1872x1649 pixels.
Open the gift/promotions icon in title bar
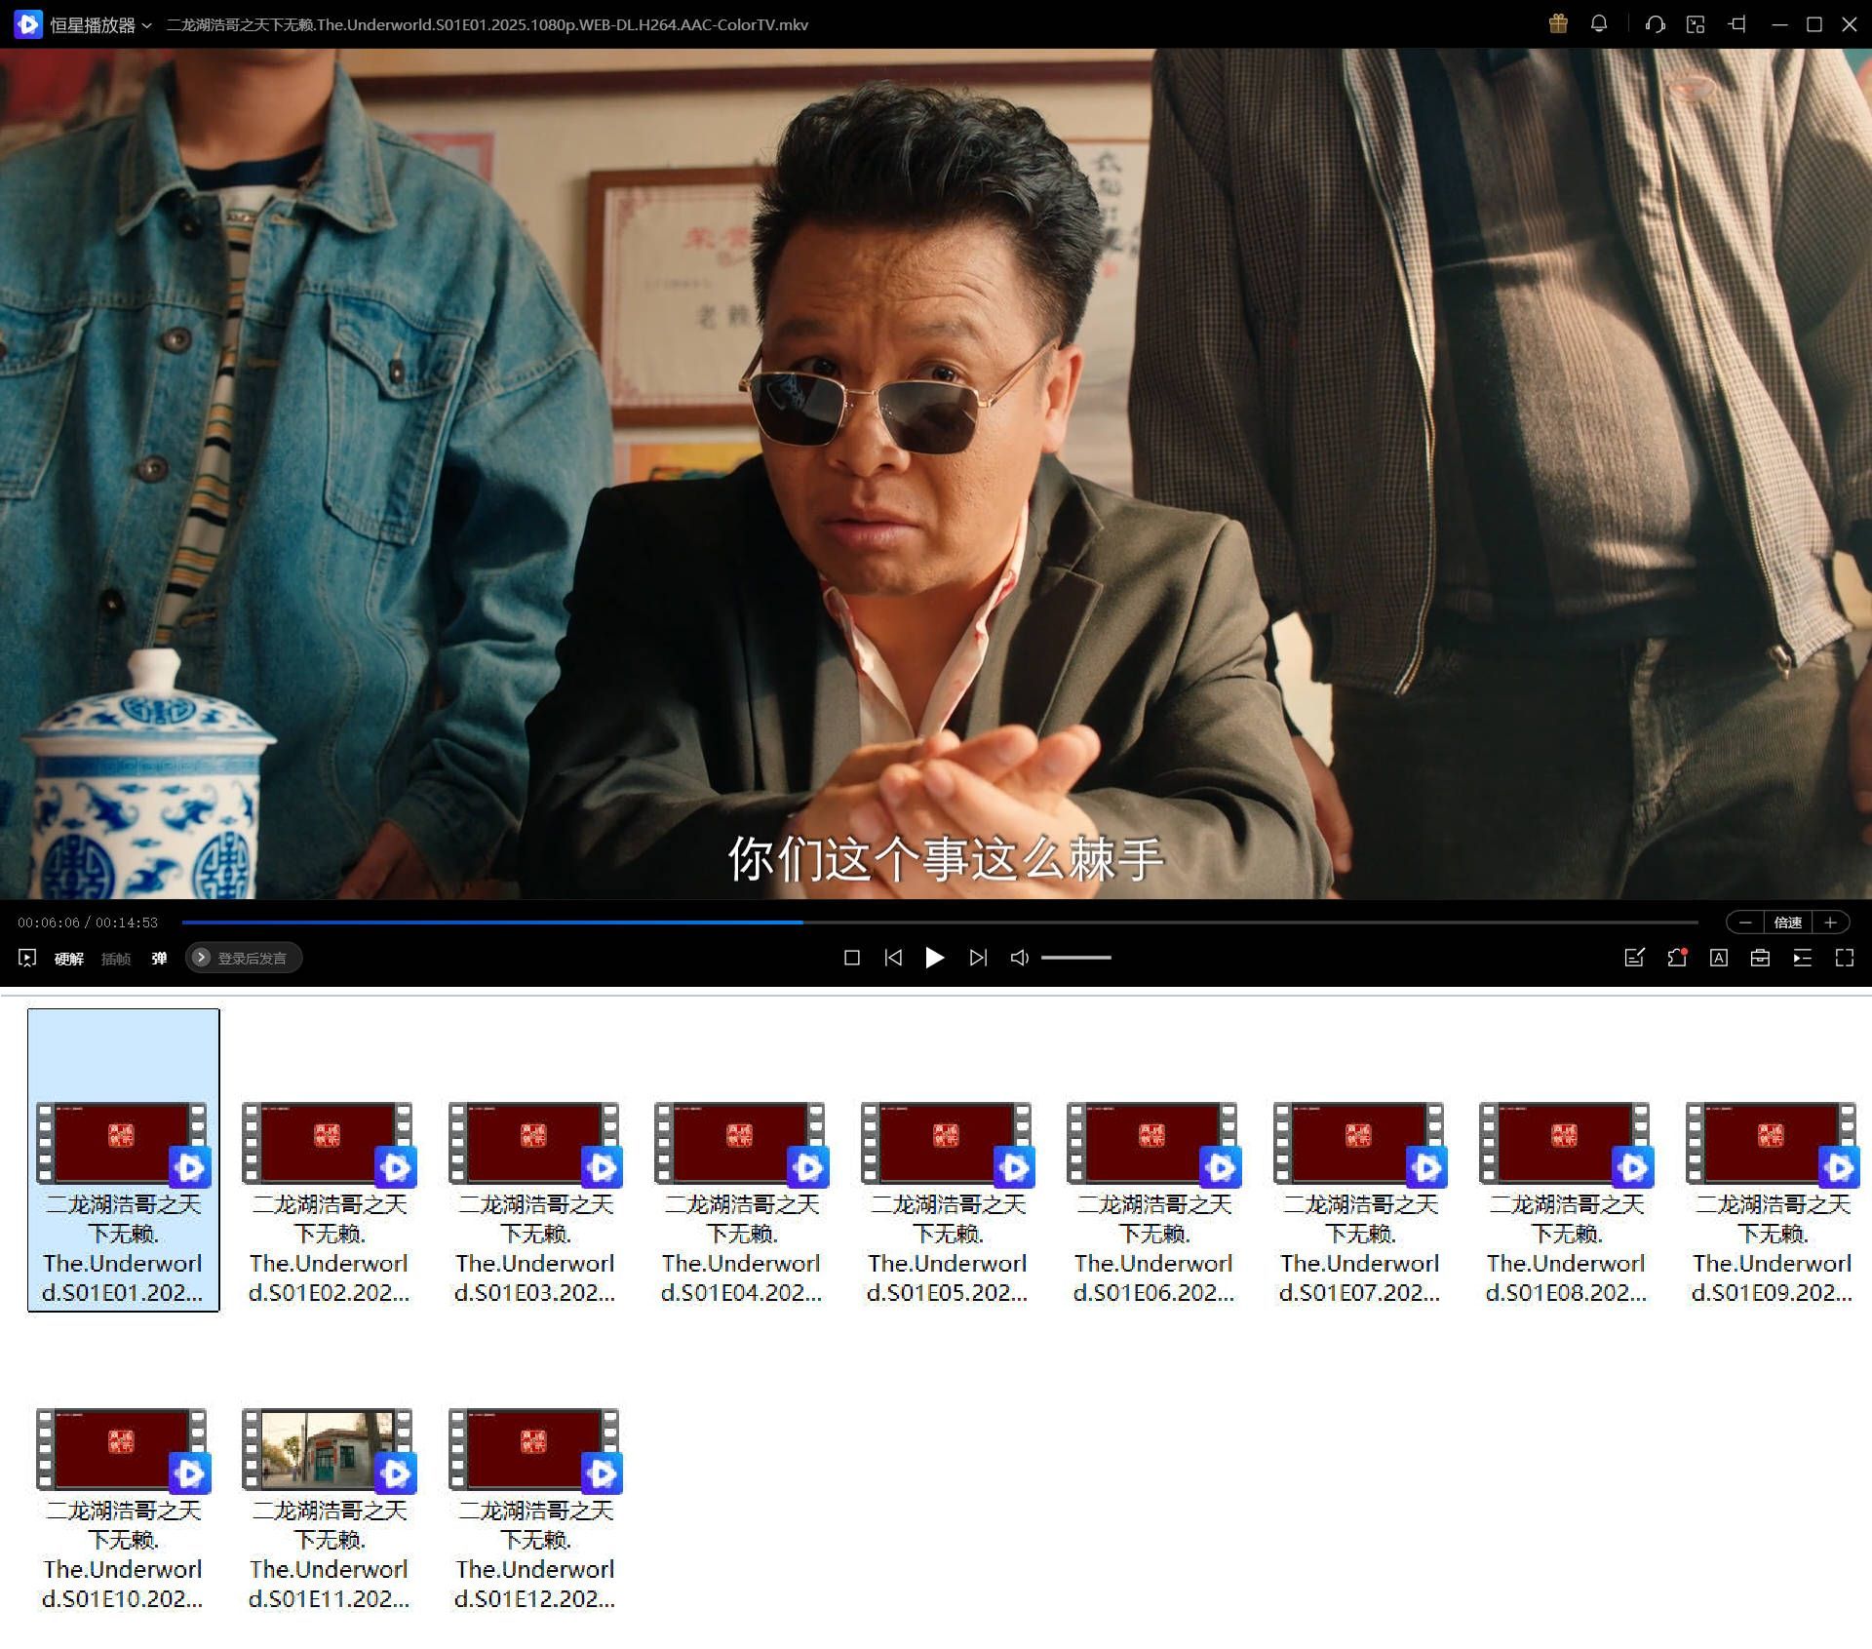[x=1558, y=24]
